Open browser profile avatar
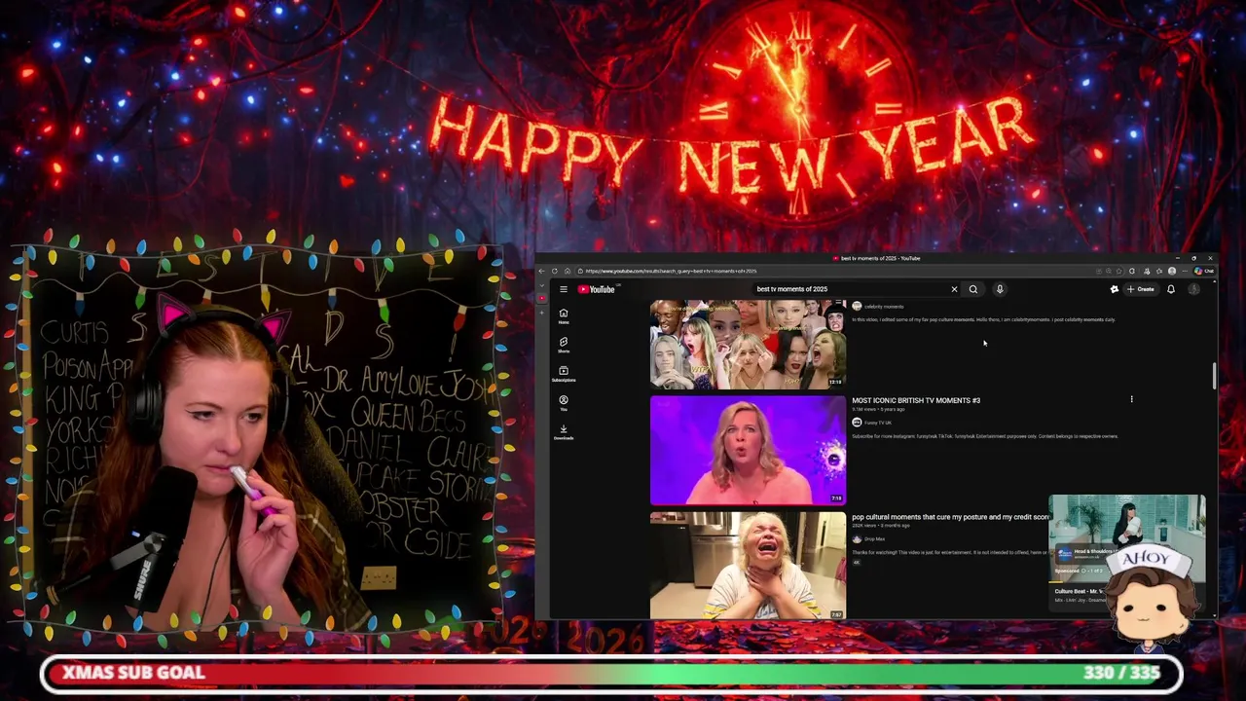 pyautogui.click(x=1172, y=271)
